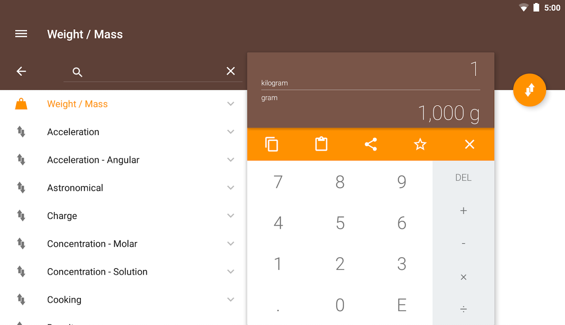This screenshot has width=565, height=325.
Task: Tap keypad digit 4
Action: [x=278, y=223]
